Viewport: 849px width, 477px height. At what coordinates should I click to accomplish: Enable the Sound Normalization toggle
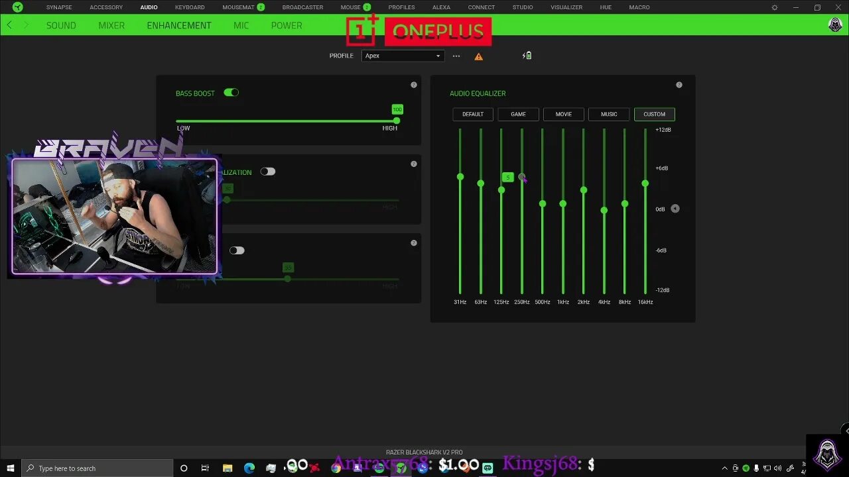(x=267, y=172)
